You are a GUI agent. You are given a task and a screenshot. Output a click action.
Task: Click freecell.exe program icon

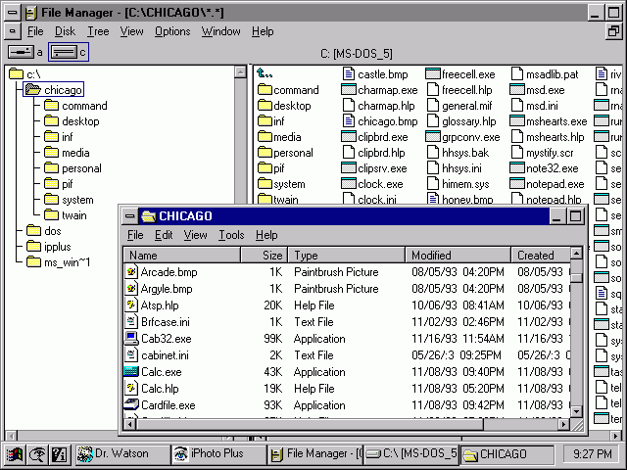point(433,74)
